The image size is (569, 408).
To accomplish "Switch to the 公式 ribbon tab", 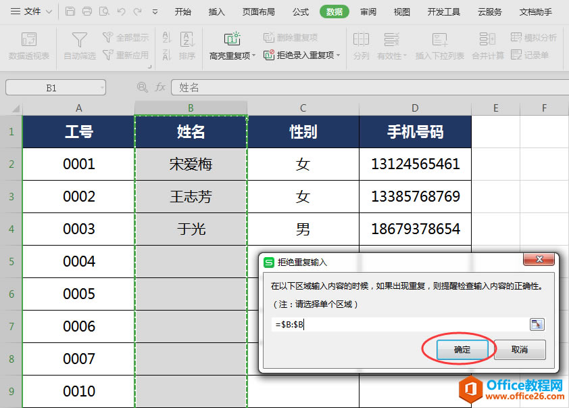I will [300, 12].
